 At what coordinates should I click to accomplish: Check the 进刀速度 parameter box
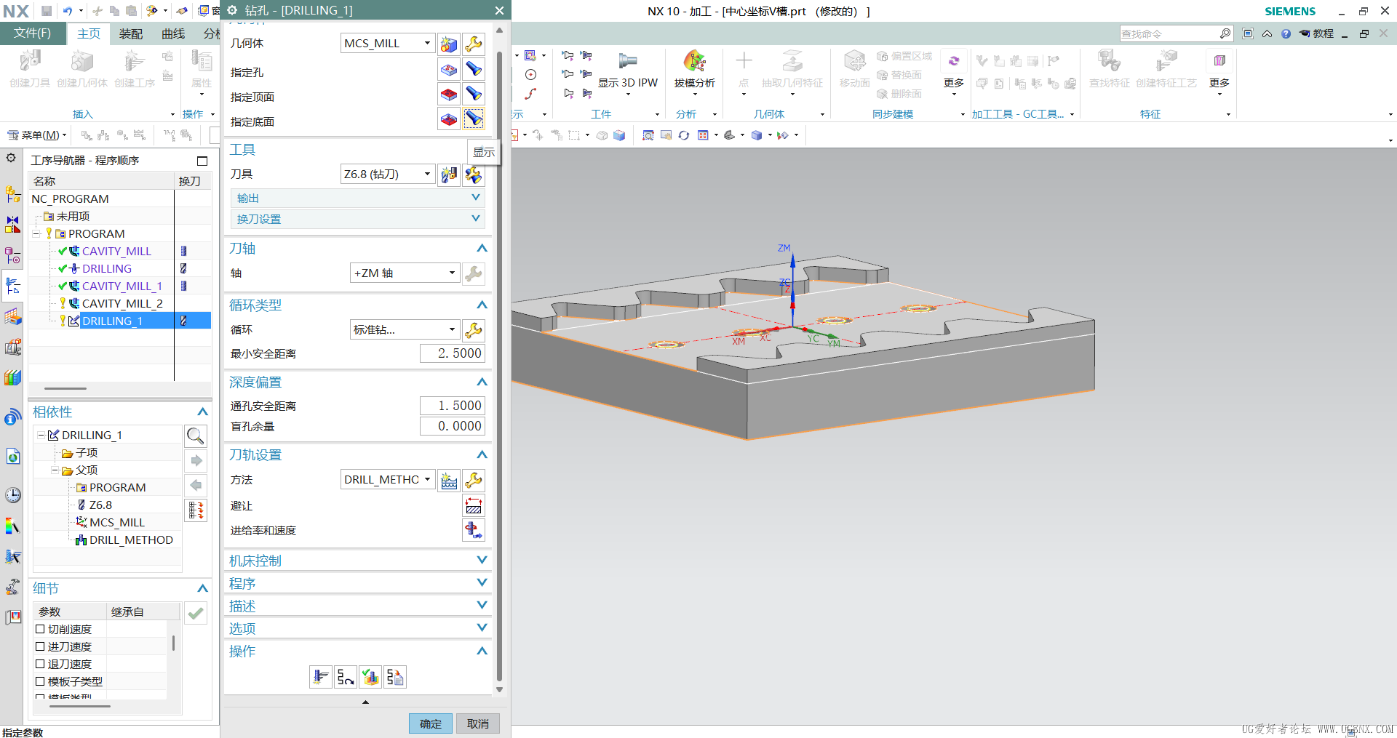pos(41,646)
